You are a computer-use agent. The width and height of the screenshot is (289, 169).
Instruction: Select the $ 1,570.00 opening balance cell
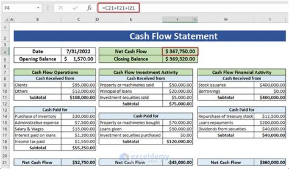(79, 59)
